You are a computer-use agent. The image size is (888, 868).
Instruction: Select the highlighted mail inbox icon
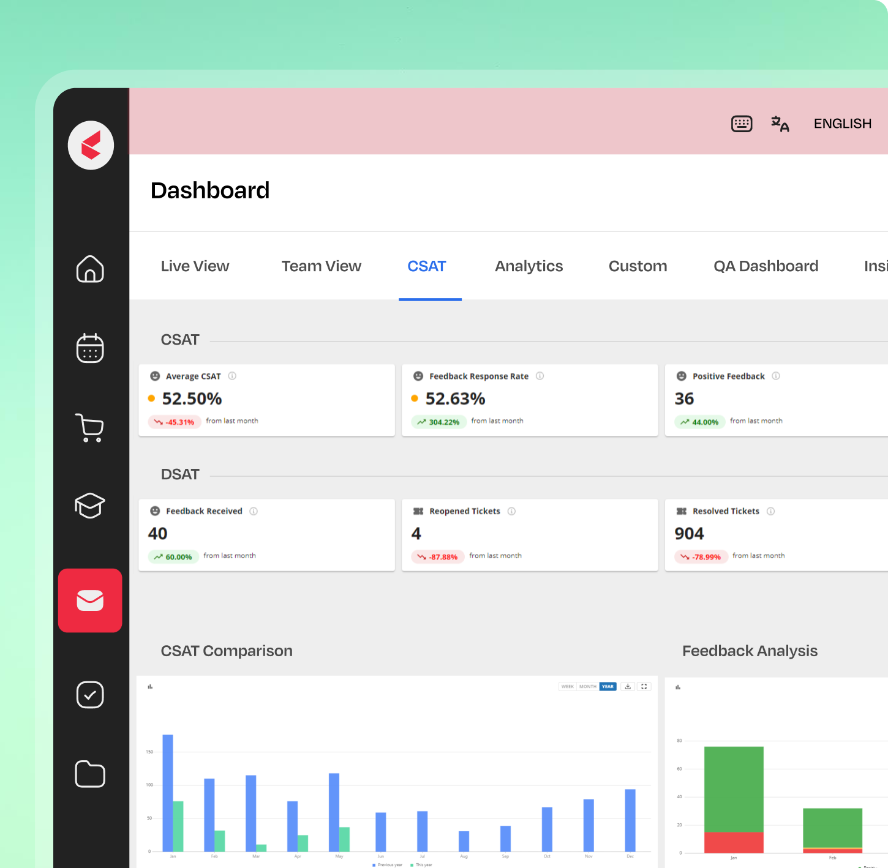(x=90, y=600)
